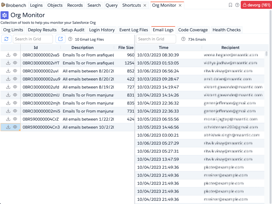View email log 0BRO30000002uvI with eye icon
This screenshot has width=272, height=204.
tap(15, 71)
